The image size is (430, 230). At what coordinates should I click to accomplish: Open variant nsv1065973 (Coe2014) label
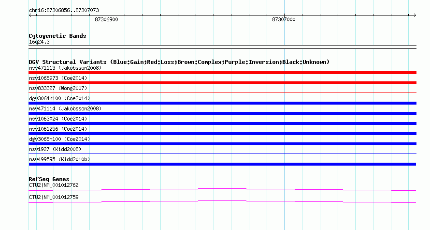coord(58,78)
